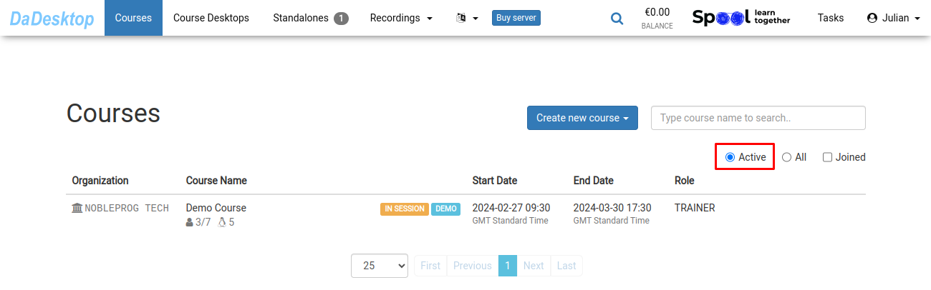Expand the Create new course dropdown
This screenshot has width=931, height=290.
pos(582,118)
